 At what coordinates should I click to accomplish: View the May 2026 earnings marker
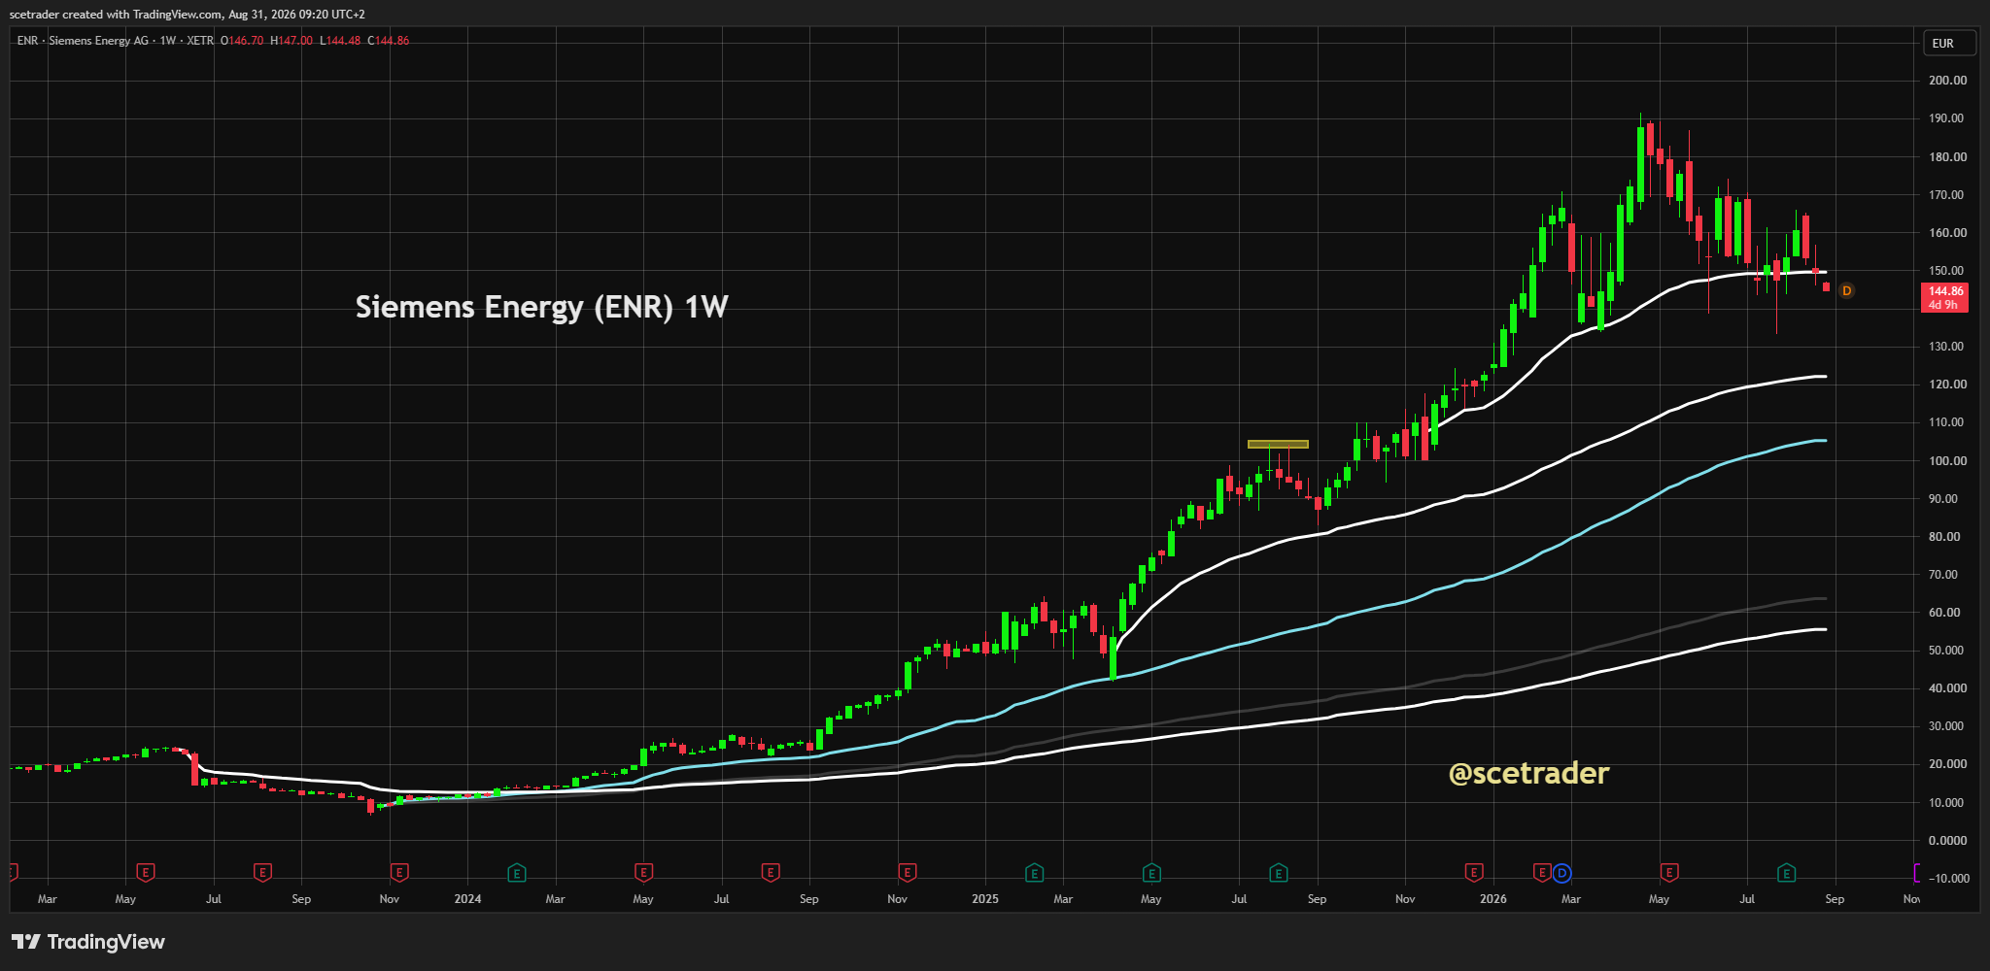[1669, 873]
